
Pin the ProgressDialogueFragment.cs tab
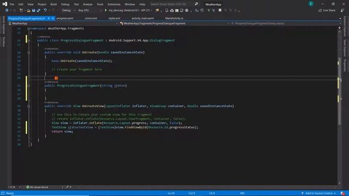click(49, 18)
